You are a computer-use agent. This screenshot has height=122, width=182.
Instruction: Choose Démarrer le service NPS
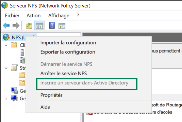[66, 64]
